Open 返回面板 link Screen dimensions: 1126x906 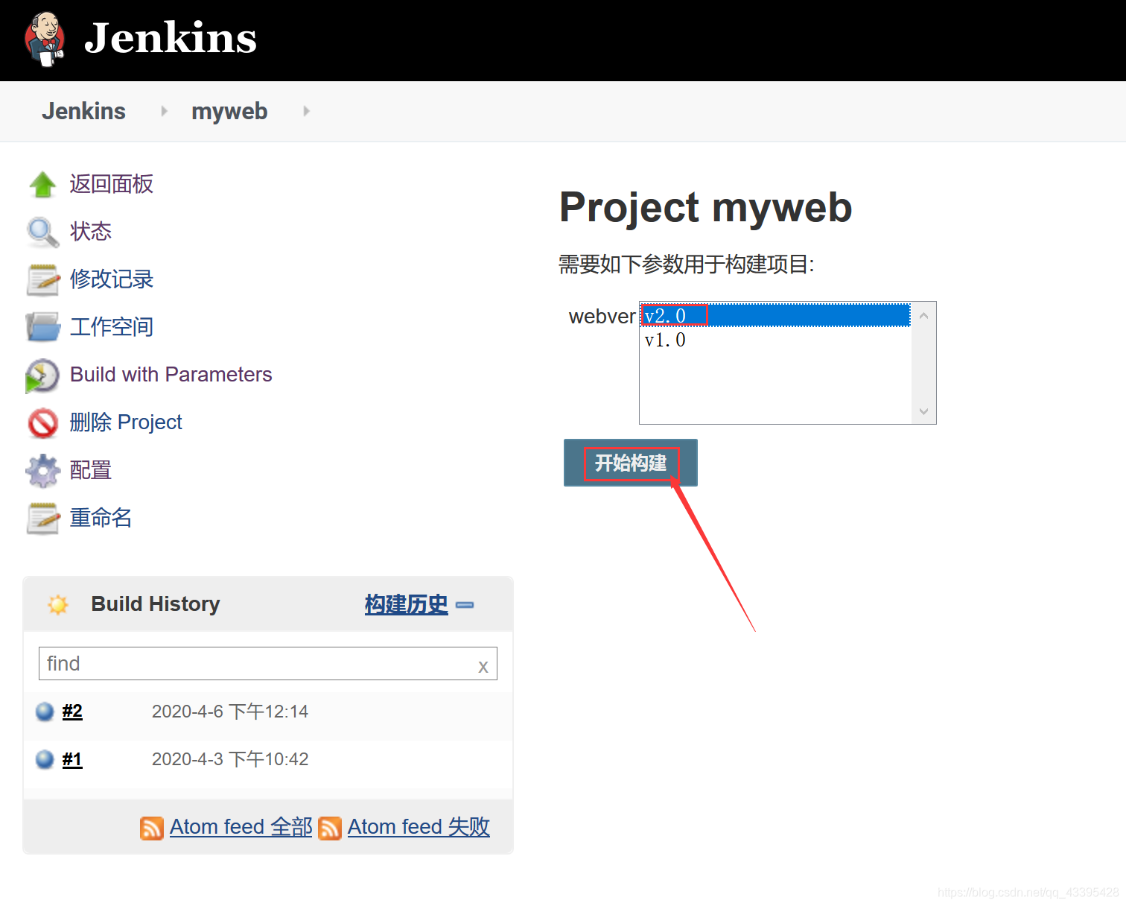(112, 184)
